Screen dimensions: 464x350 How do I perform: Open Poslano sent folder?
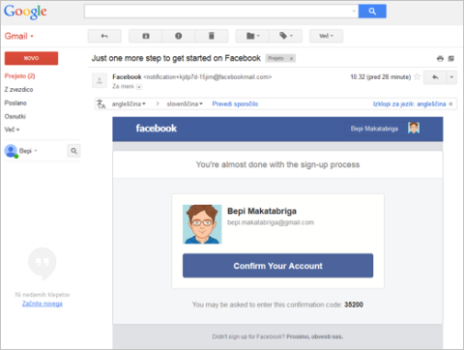click(x=15, y=103)
